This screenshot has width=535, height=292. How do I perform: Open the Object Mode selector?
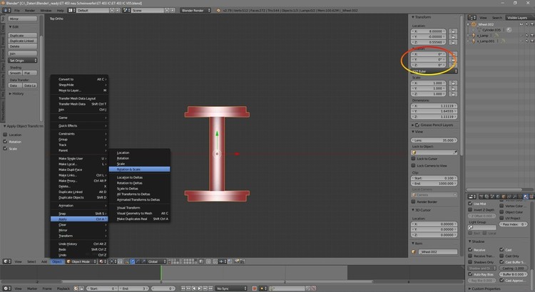[81, 261]
